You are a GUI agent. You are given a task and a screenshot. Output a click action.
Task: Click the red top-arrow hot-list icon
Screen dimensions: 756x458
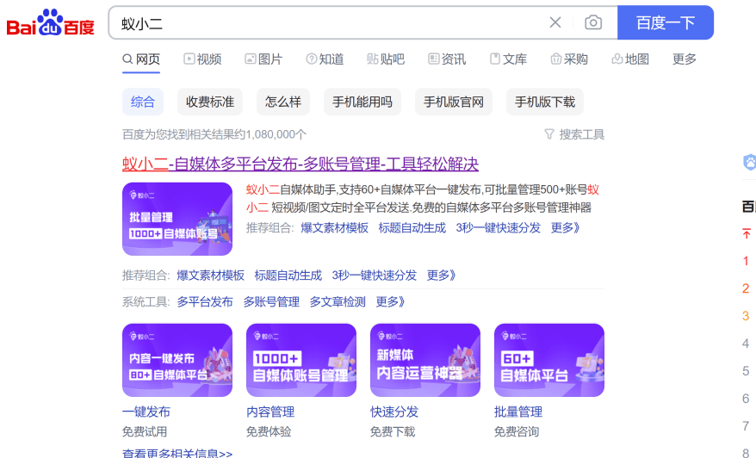coord(747,233)
